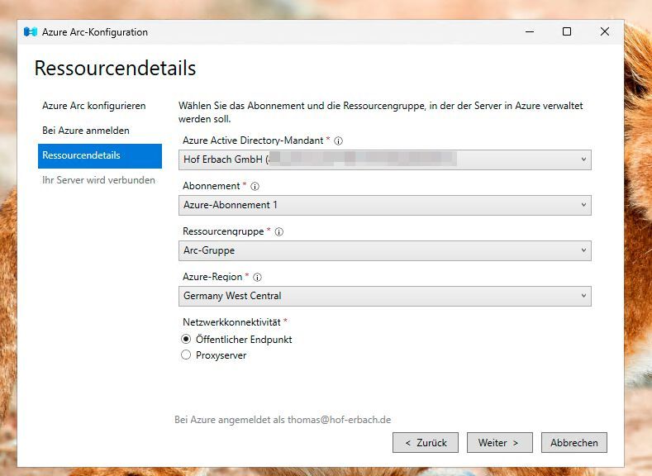This screenshot has width=652, height=476.
Task: Show info tooltip for Azure Active Directory-Mandant
Action: coord(339,141)
